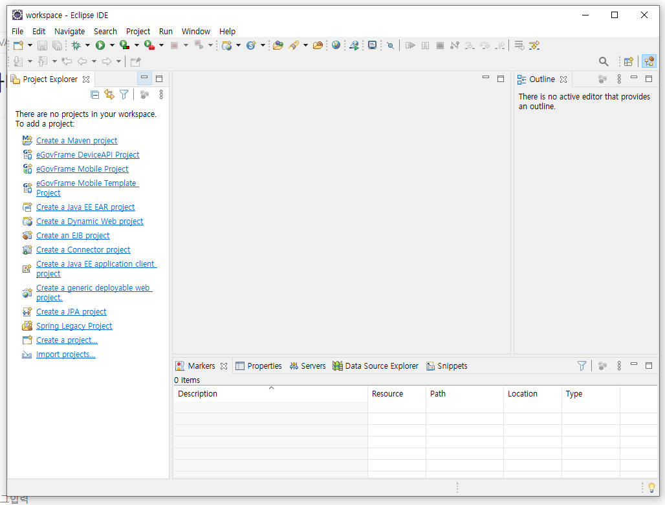Click the Project Explorer filter funnel icon

tap(124, 95)
